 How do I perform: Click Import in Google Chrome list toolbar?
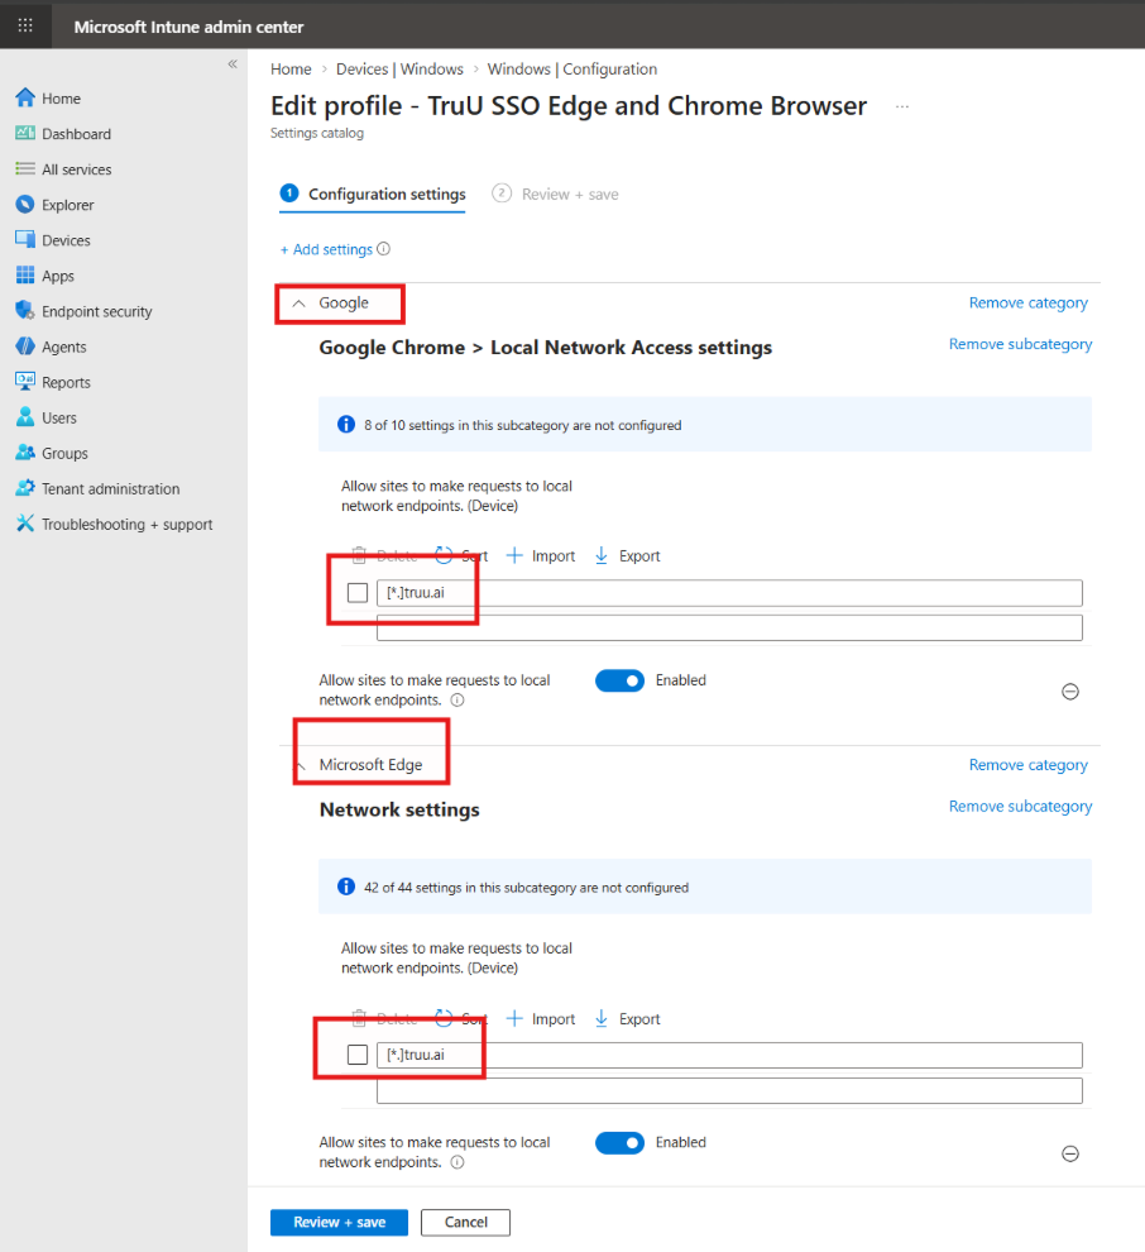pyautogui.click(x=541, y=556)
